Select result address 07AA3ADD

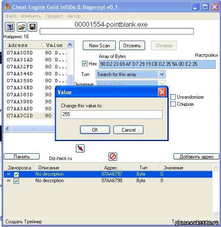coord(20,109)
